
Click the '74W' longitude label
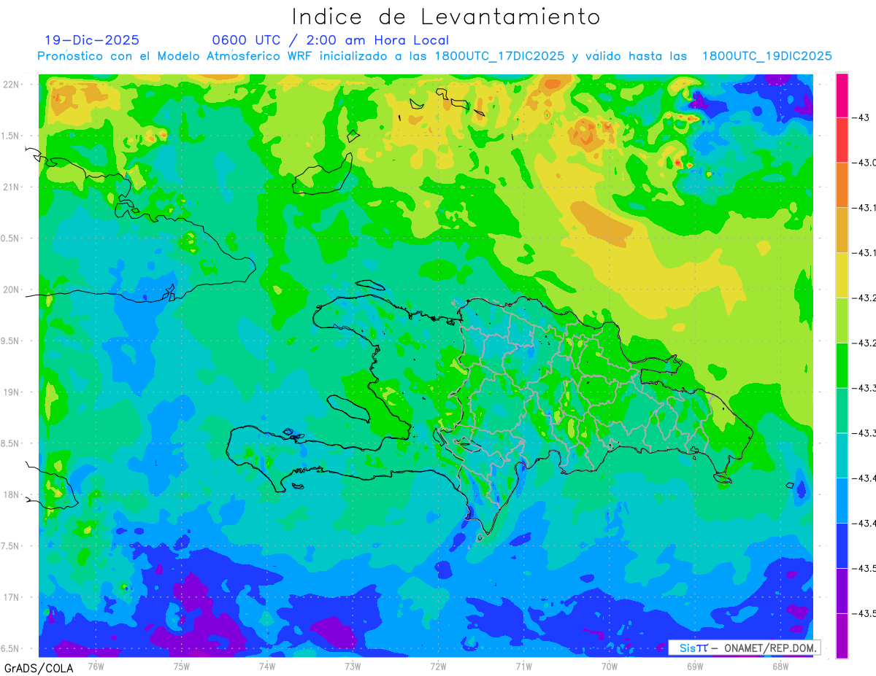(266, 666)
